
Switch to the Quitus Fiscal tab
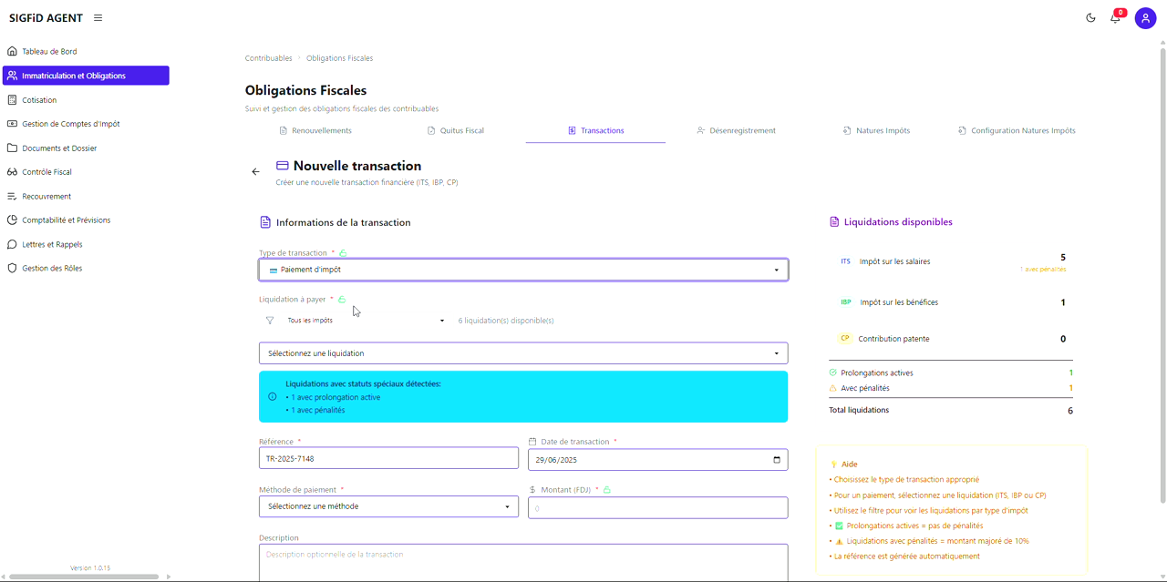point(456,130)
